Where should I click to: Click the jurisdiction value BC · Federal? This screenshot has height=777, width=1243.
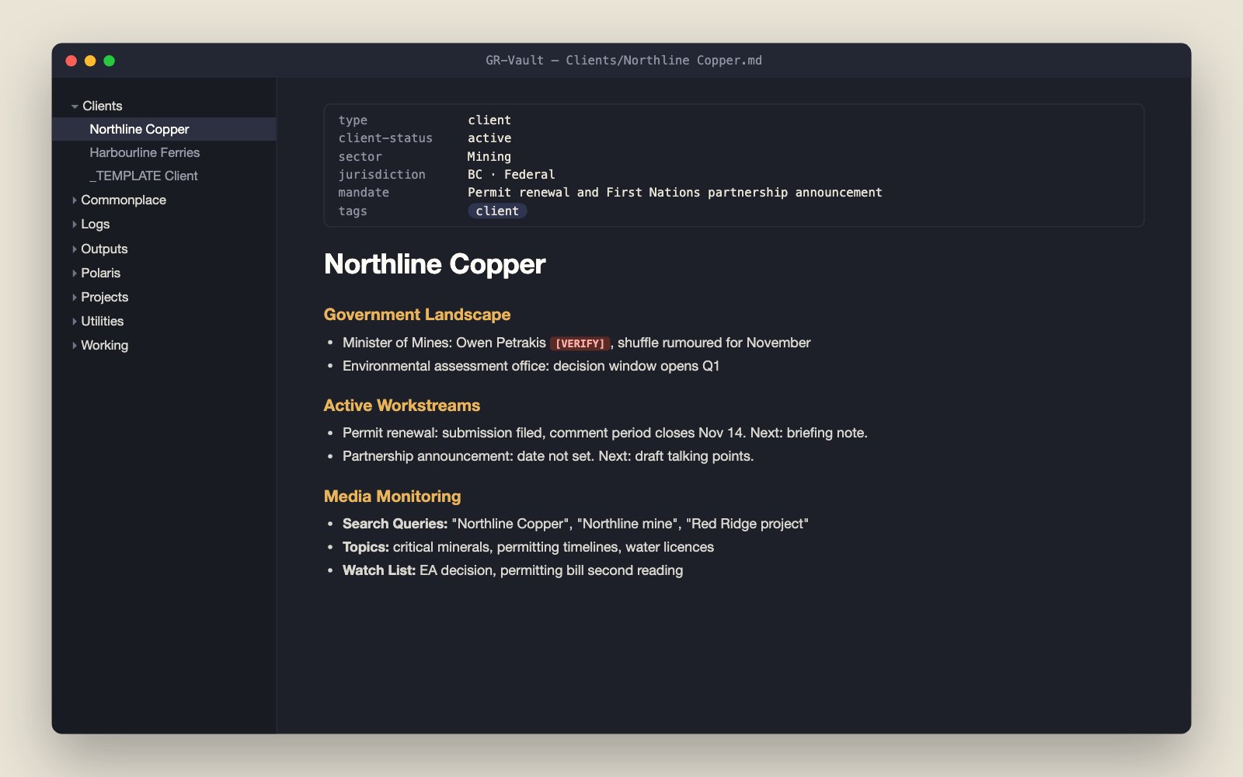(x=511, y=175)
